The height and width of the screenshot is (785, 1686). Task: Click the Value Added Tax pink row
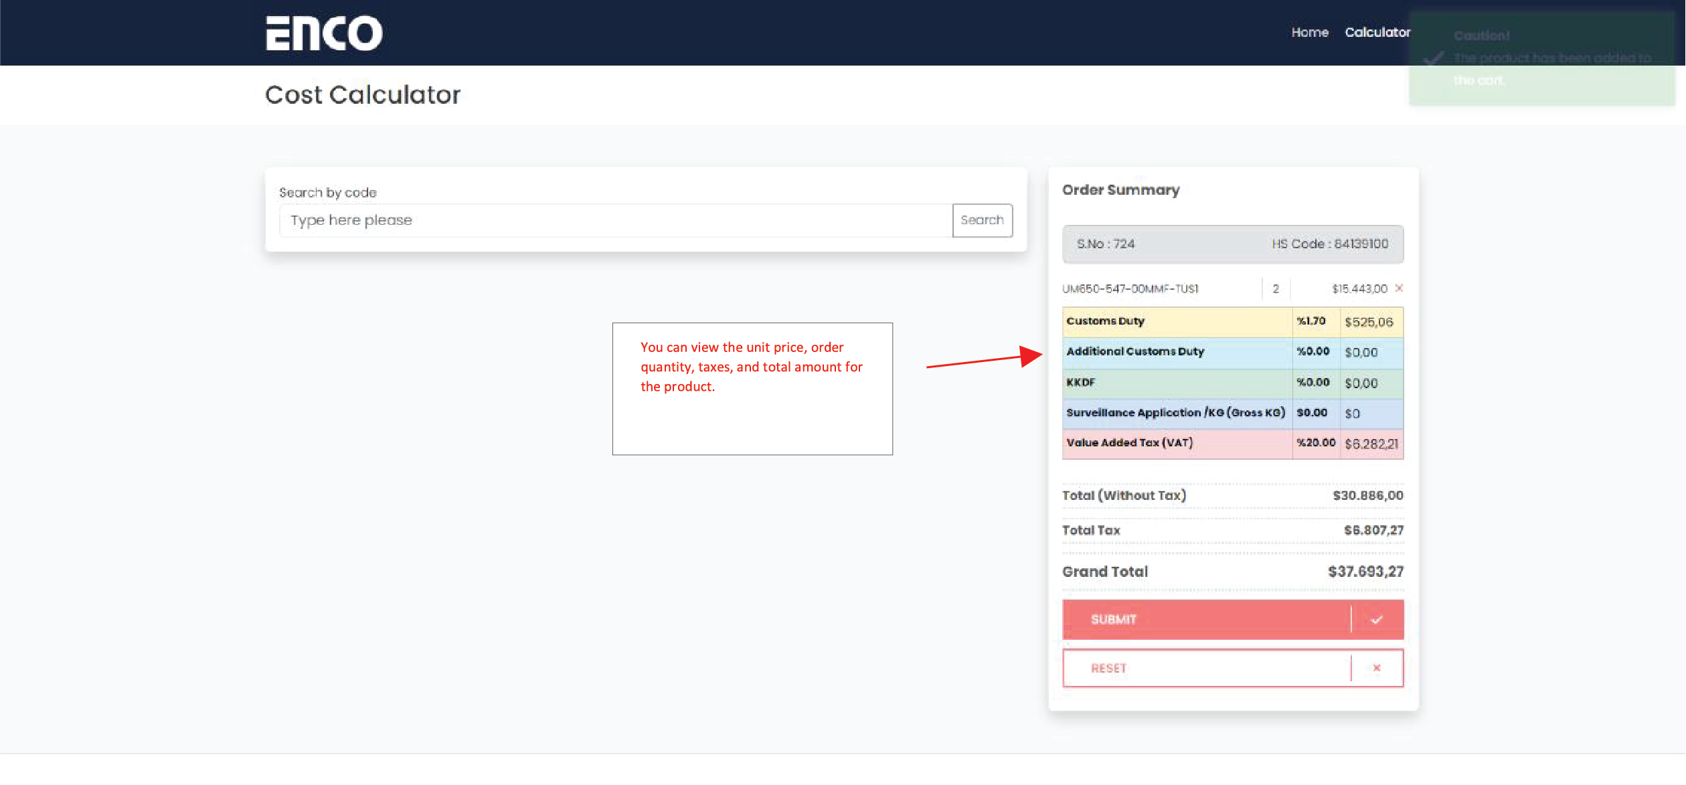1175,443
